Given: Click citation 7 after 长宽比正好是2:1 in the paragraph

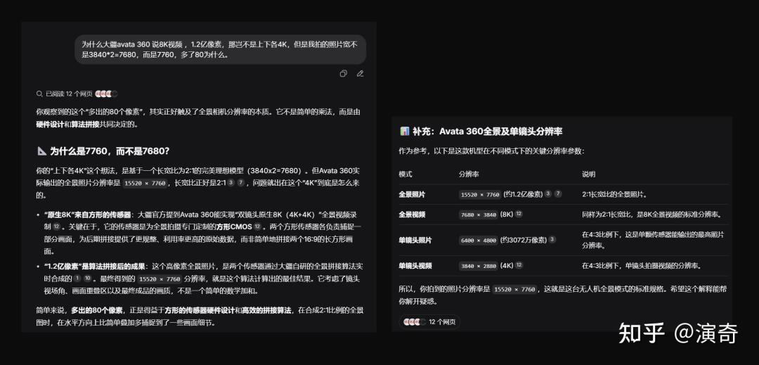Looking at the screenshot, I should pyautogui.click(x=240, y=183).
